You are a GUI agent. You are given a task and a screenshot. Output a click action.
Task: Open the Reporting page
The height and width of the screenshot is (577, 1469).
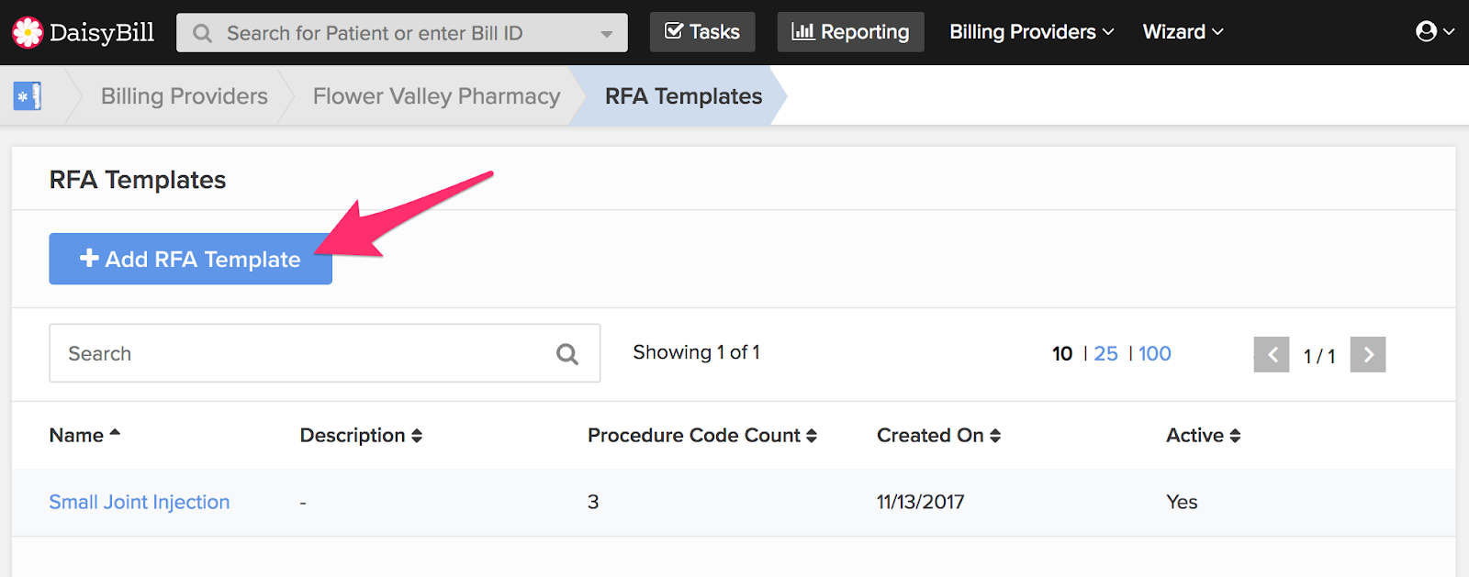point(851,32)
